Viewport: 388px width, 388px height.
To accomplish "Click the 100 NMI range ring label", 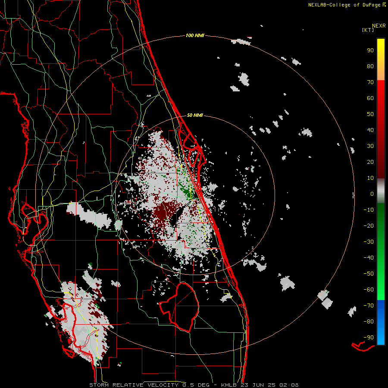I will pos(195,36).
